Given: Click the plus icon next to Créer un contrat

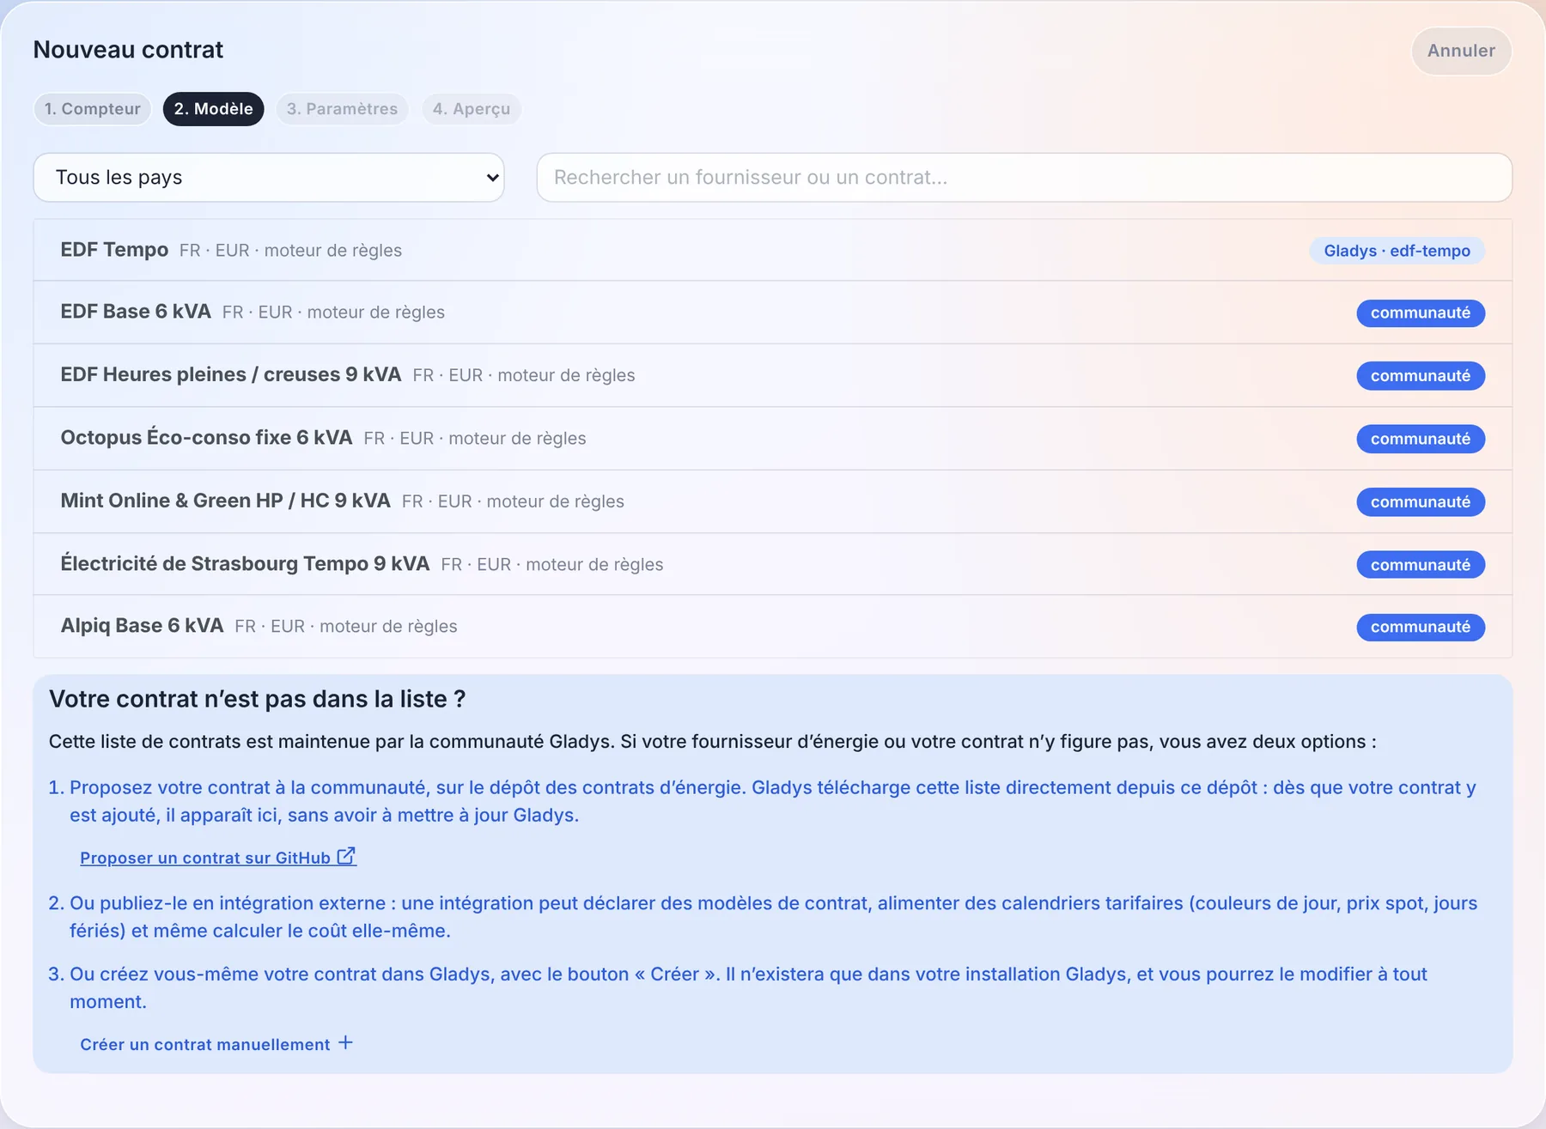Looking at the screenshot, I should coord(345,1042).
